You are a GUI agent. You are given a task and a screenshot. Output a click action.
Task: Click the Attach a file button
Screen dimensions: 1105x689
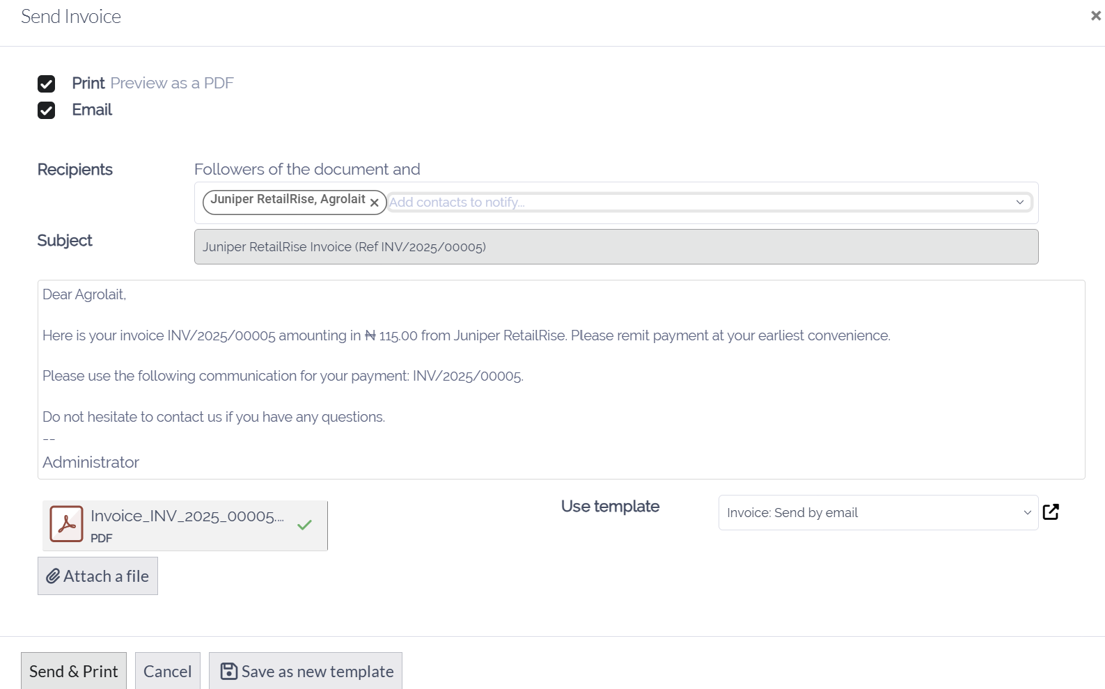(x=97, y=576)
